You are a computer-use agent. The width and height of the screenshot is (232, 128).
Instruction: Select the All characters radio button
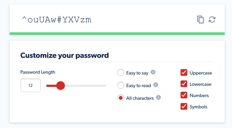121,98
